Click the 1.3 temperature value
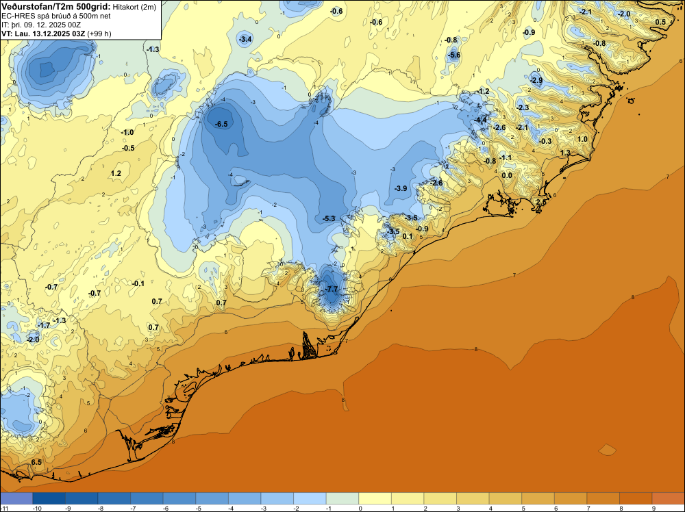 pos(565,153)
